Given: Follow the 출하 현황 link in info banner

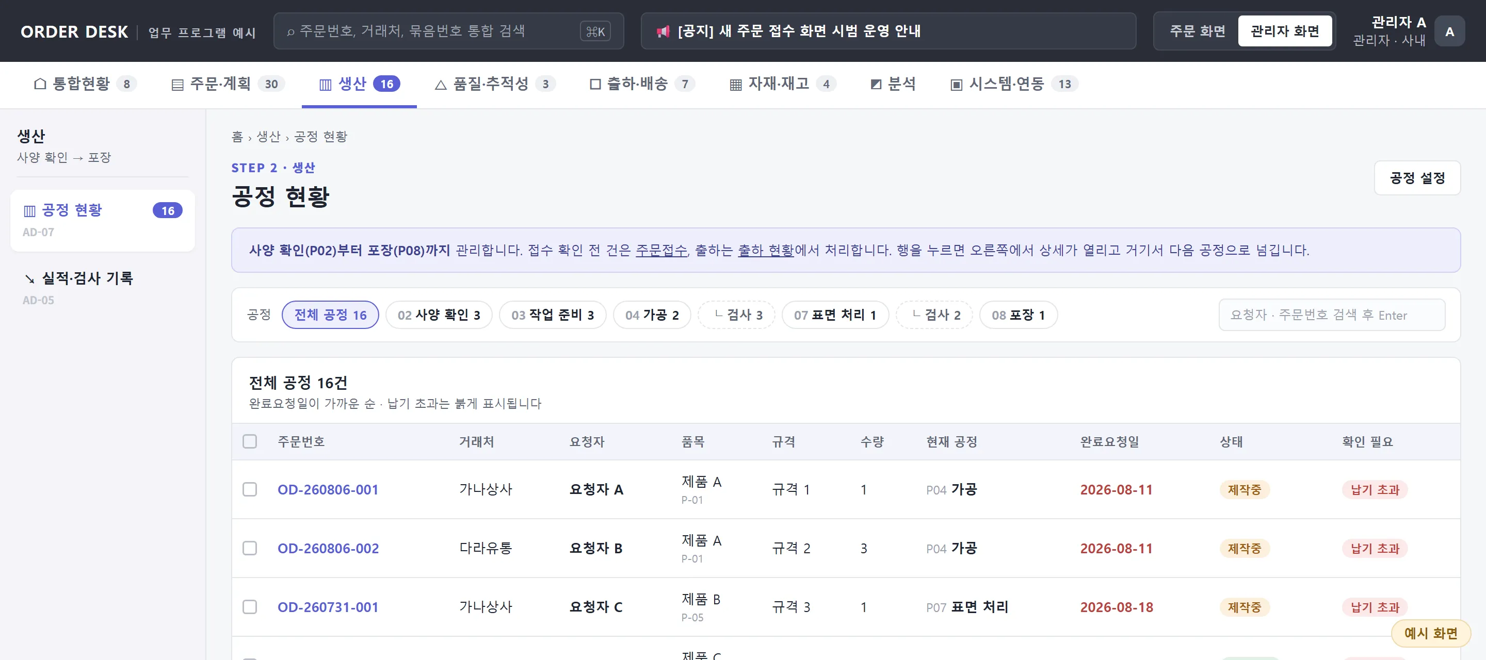Looking at the screenshot, I should click(x=766, y=250).
